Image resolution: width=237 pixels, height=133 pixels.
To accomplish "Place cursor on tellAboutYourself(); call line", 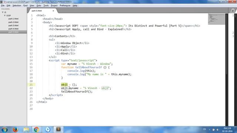I will (x=77, y=92).
